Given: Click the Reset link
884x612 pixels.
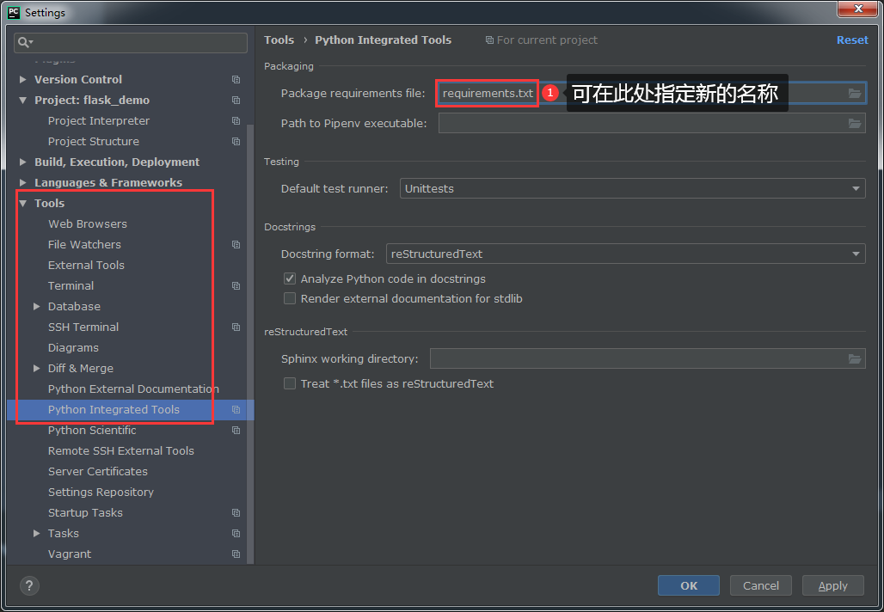Looking at the screenshot, I should pos(852,40).
